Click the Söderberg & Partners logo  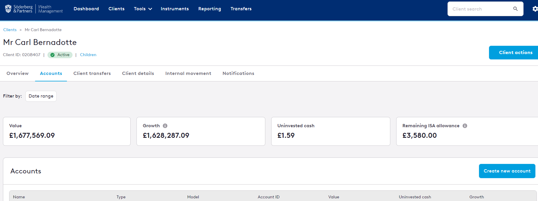(34, 9)
